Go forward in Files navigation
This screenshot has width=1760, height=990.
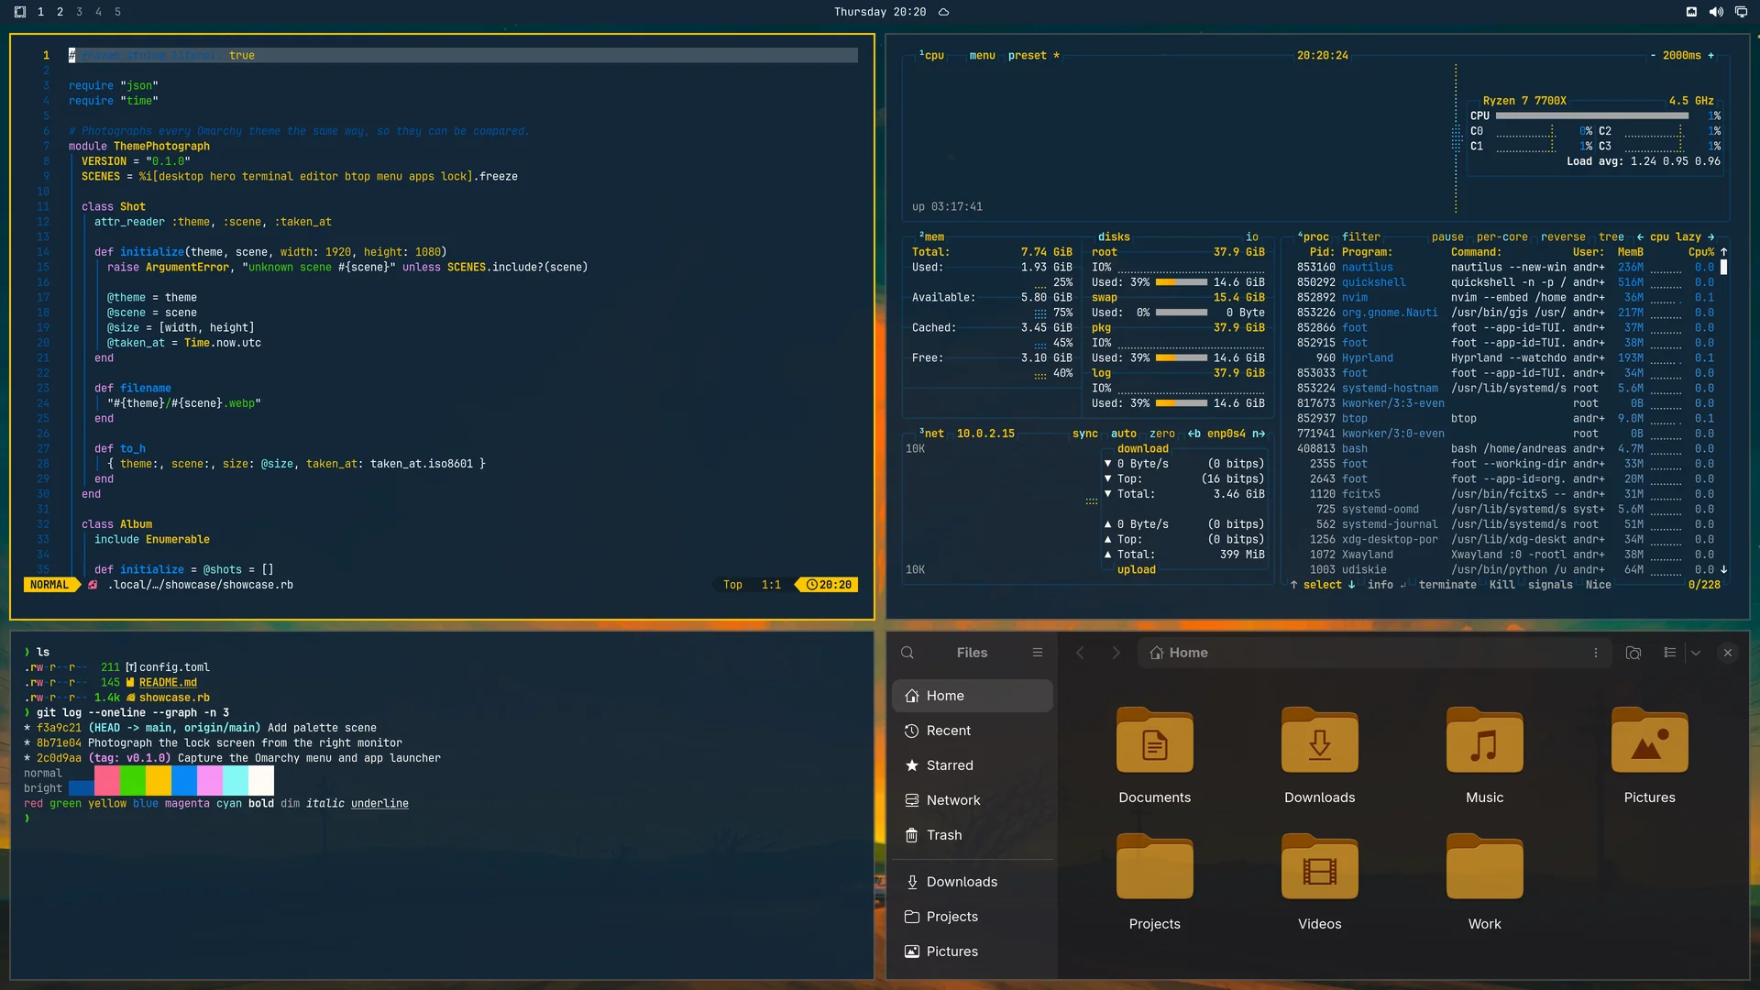[x=1116, y=653]
